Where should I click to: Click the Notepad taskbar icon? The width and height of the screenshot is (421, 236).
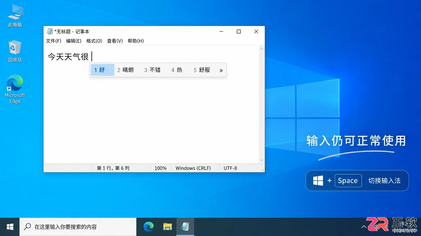185,227
